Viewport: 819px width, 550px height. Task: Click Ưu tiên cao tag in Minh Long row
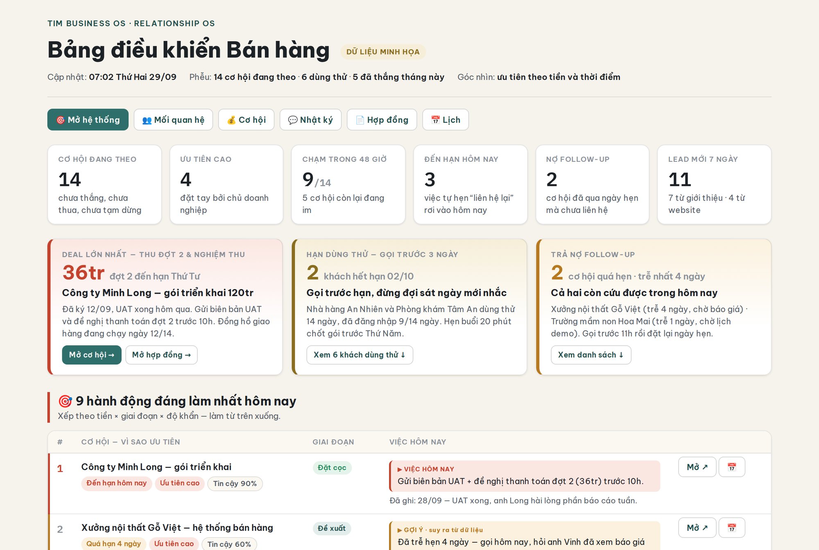coord(180,483)
